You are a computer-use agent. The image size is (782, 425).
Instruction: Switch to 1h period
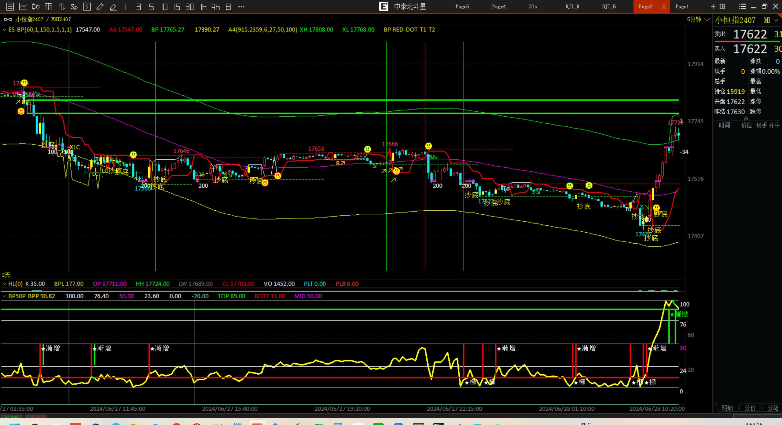click(203, 6)
